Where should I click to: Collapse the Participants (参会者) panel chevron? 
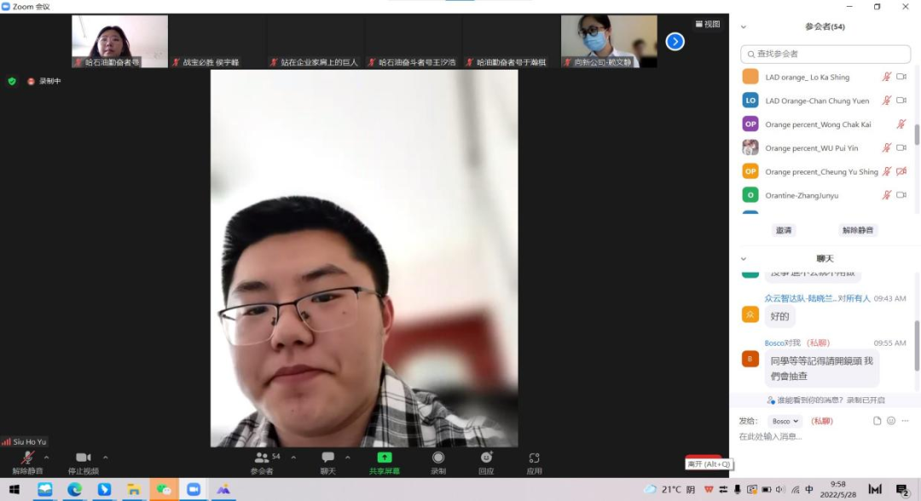tap(744, 26)
